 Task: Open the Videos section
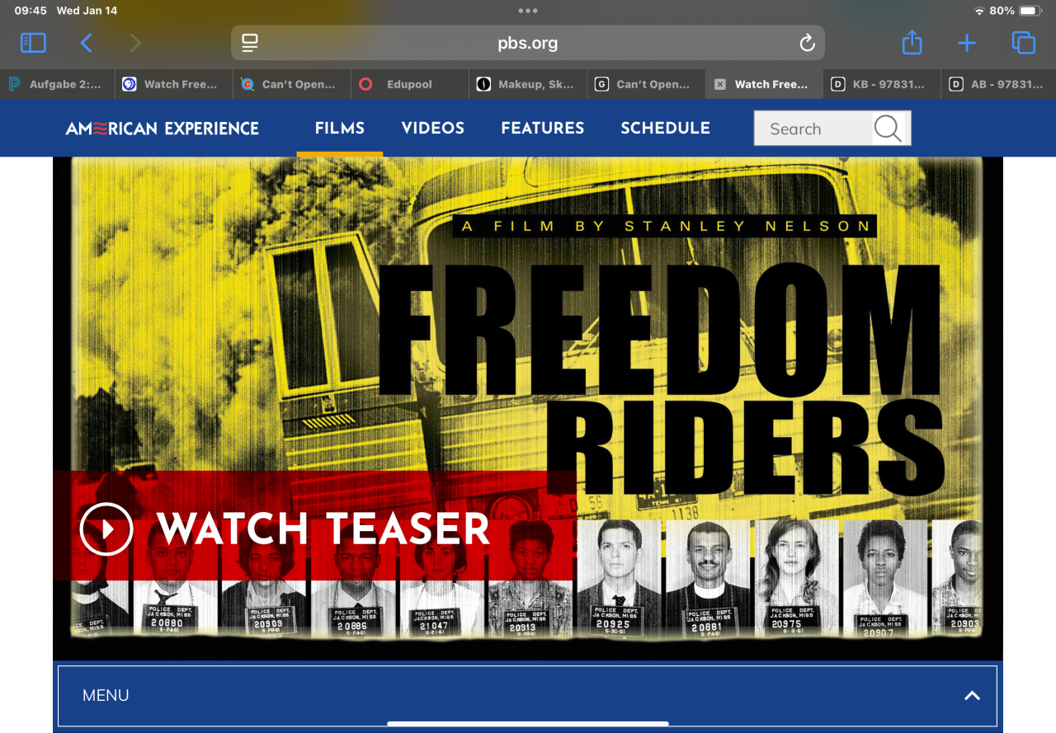[433, 128]
